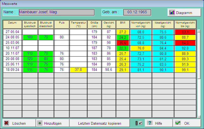Image resolution: width=204 pixels, height=129 pixels.
Task: Select the red BMI cell 30,6
Action: click(x=123, y=43)
